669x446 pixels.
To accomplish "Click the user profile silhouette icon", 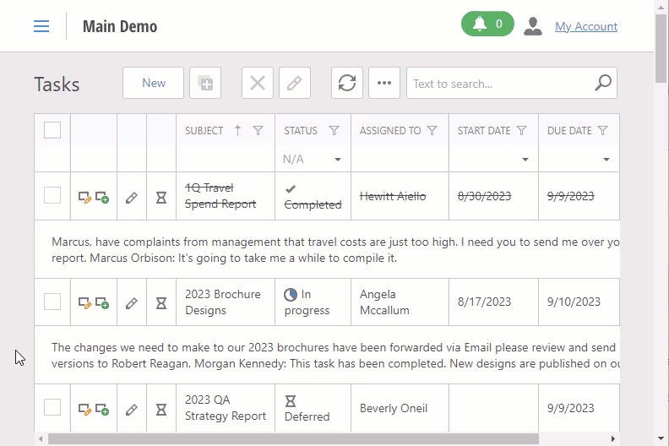I will tap(532, 26).
